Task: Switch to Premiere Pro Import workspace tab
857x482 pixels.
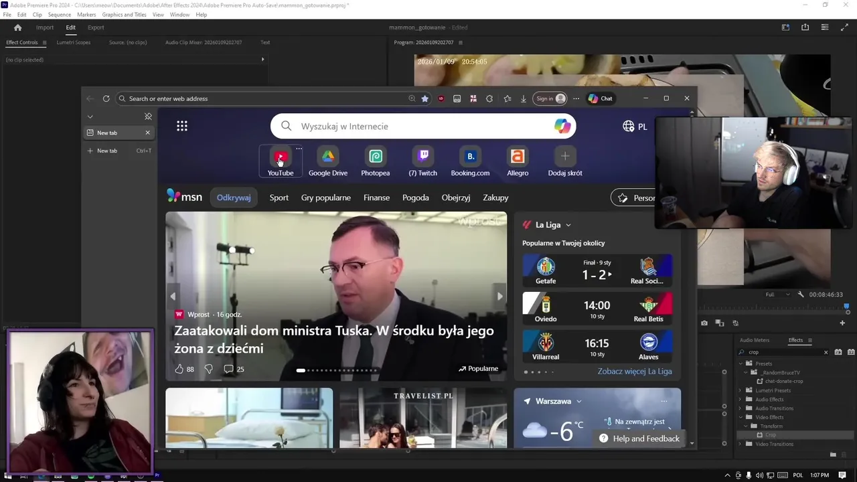Action: point(45,27)
